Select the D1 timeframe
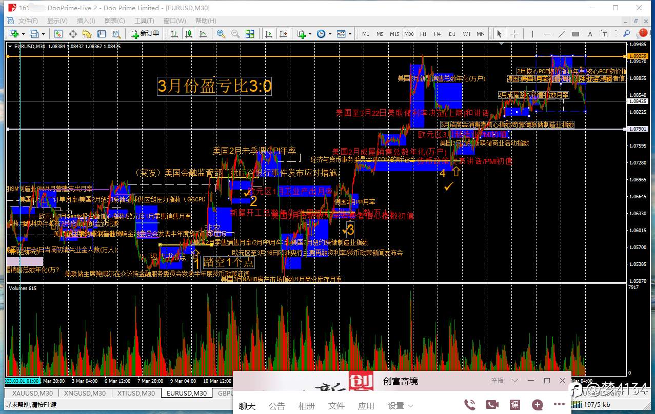 click(x=452, y=34)
